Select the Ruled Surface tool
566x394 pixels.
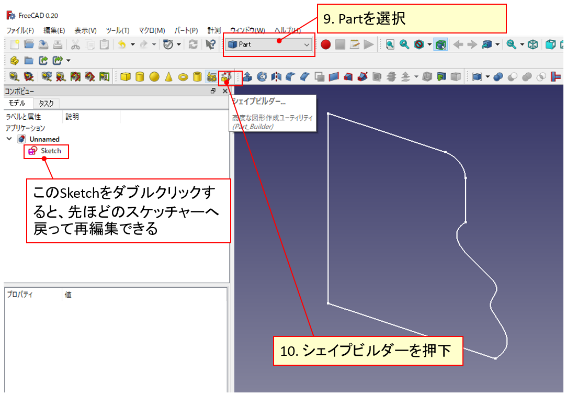pos(334,76)
